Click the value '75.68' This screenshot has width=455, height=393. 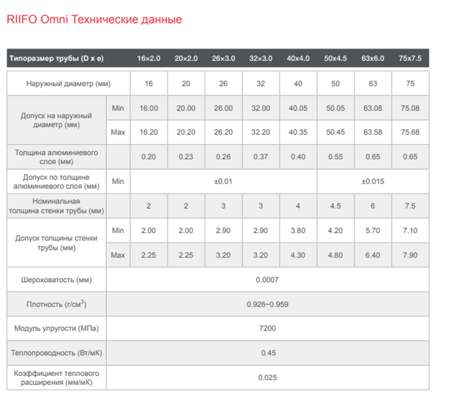(x=410, y=132)
